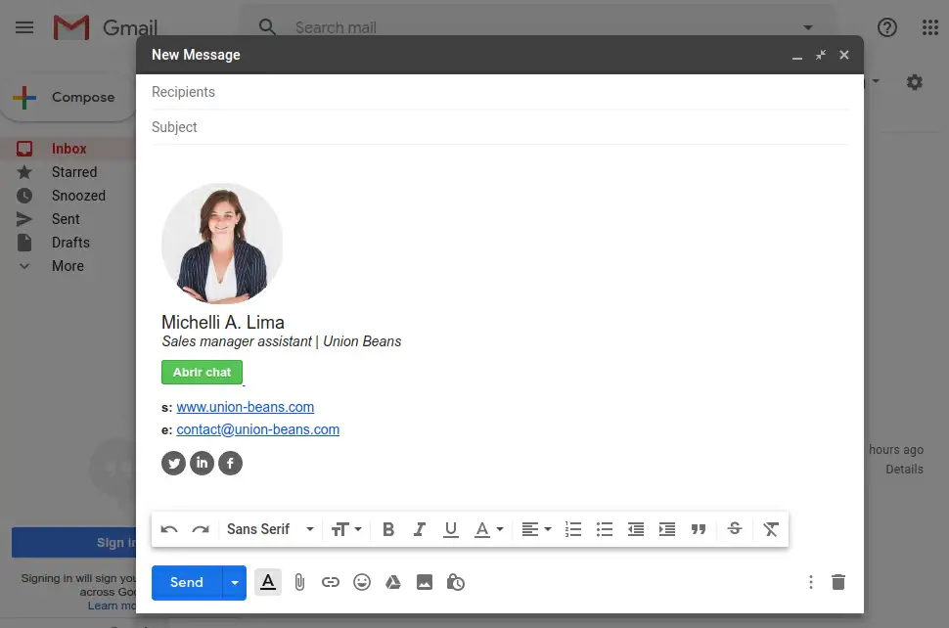Insert a photo into the email
The image size is (949, 628).
(x=425, y=582)
